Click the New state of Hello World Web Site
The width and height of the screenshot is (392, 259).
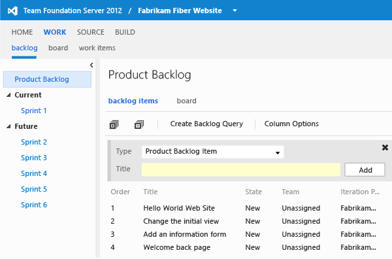(x=252, y=208)
